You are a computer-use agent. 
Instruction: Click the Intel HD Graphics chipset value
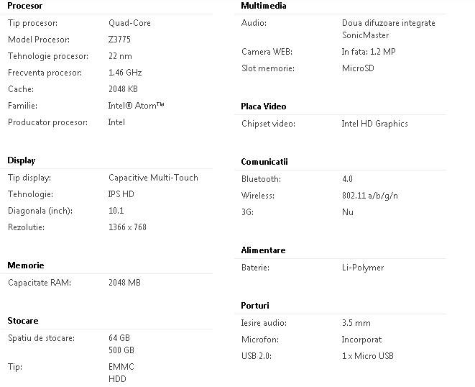[x=375, y=124]
